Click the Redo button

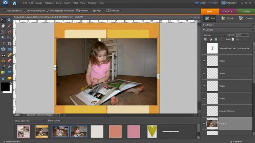tap(213, 3)
